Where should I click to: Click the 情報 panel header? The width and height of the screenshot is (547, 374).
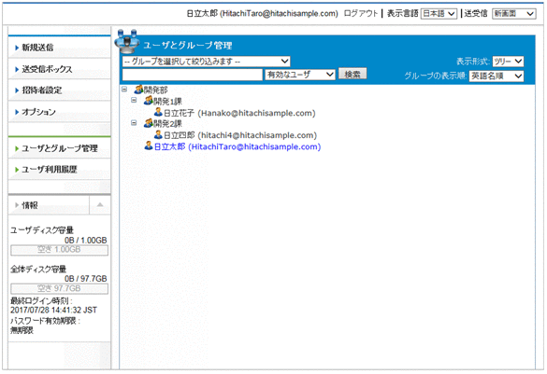click(49, 205)
